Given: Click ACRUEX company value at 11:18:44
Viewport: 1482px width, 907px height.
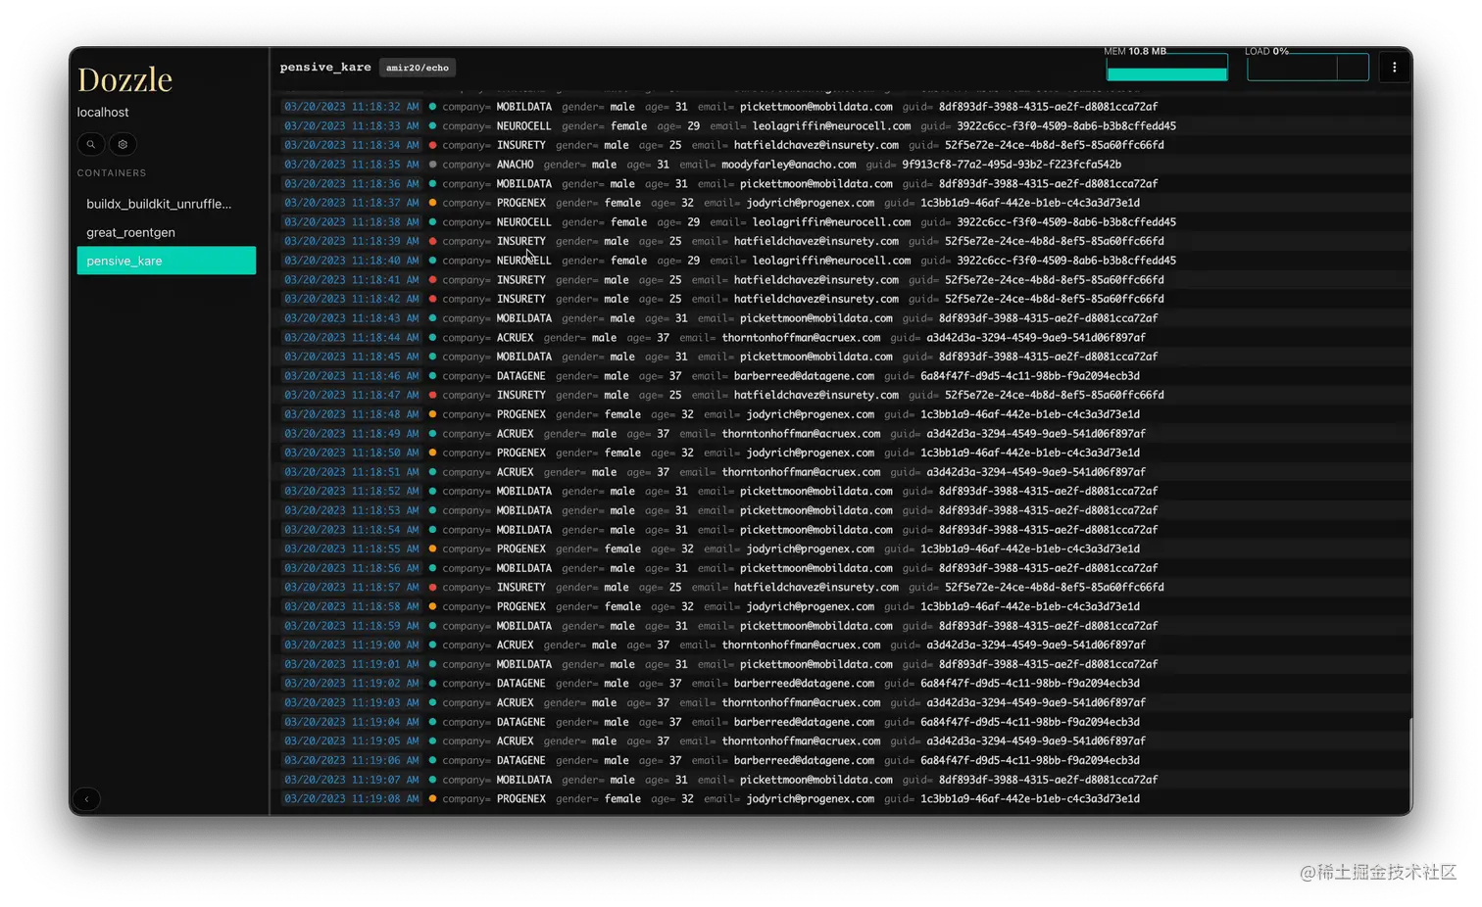Looking at the screenshot, I should (x=515, y=338).
